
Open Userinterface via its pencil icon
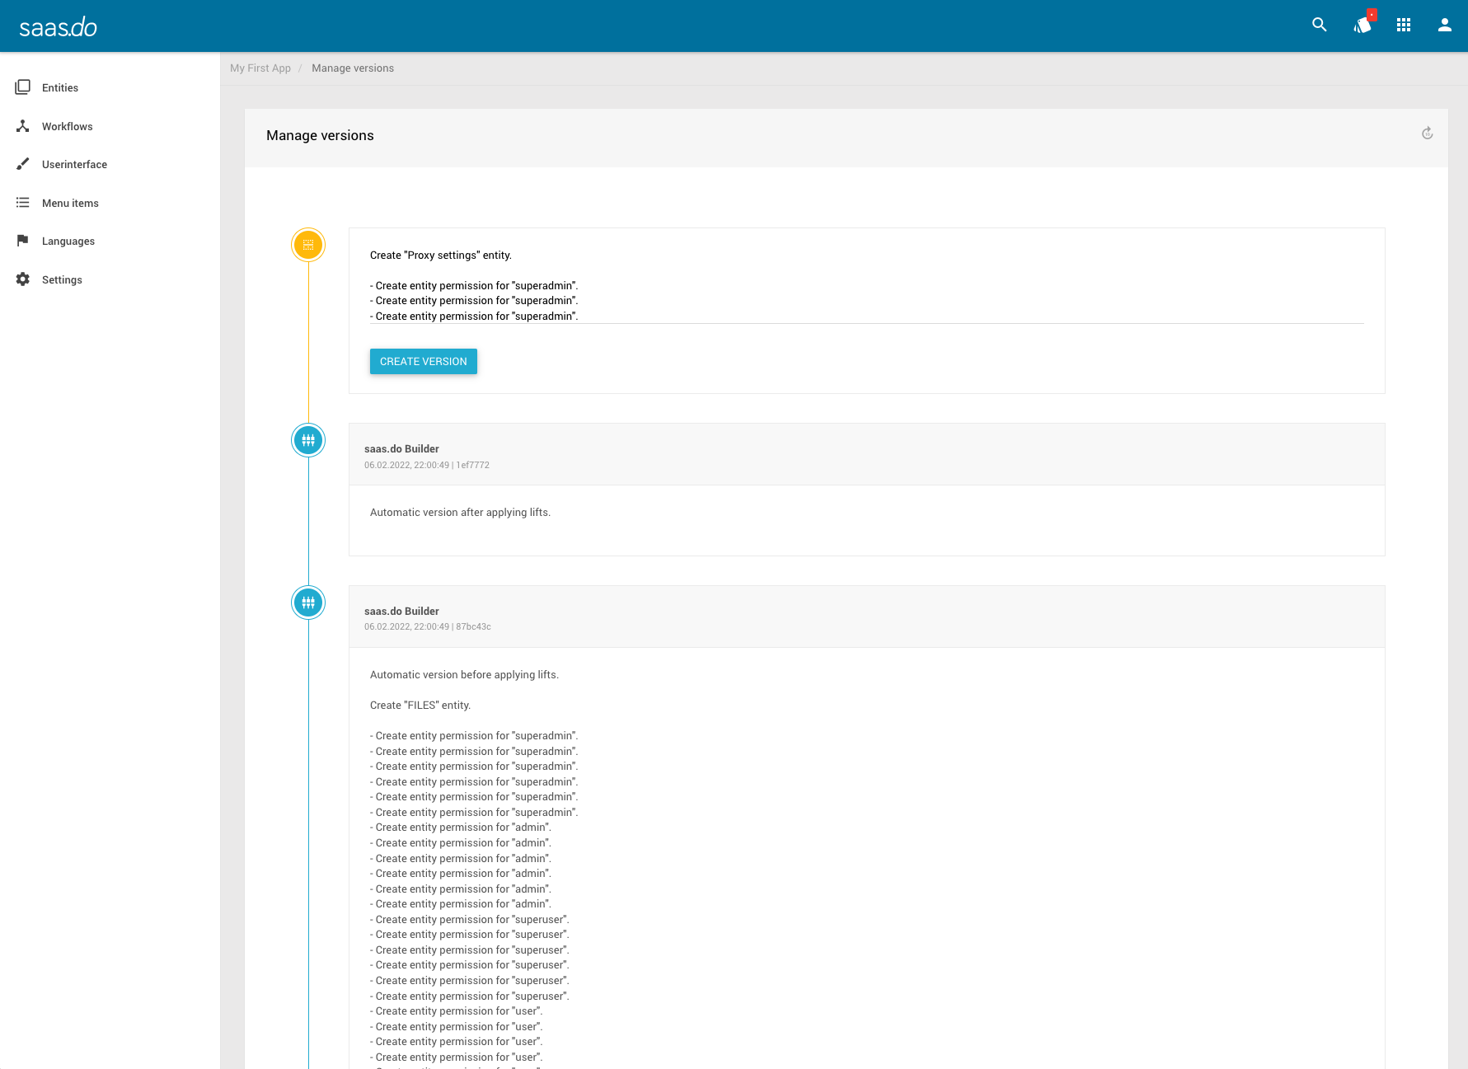(x=22, y=163)
